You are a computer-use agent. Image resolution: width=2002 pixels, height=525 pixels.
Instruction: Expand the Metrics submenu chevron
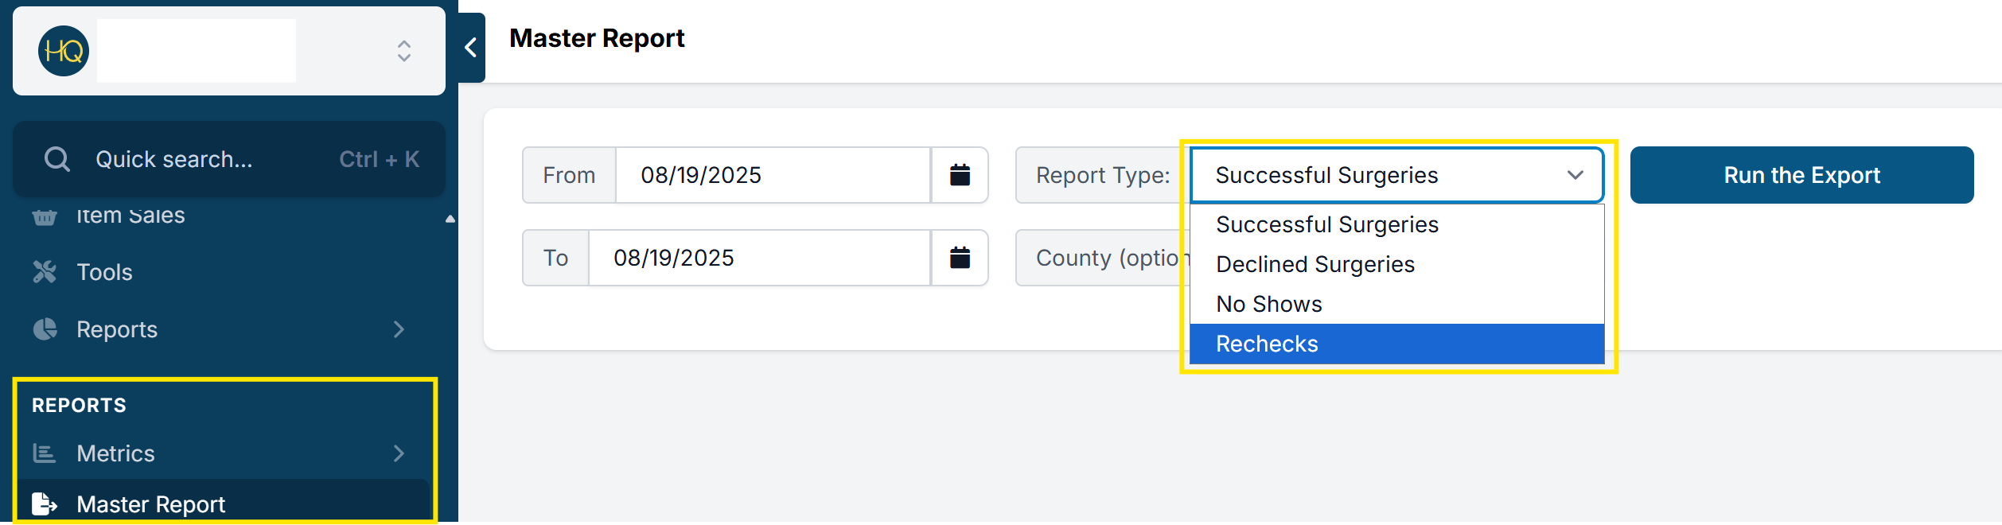(x=399, y=453)
